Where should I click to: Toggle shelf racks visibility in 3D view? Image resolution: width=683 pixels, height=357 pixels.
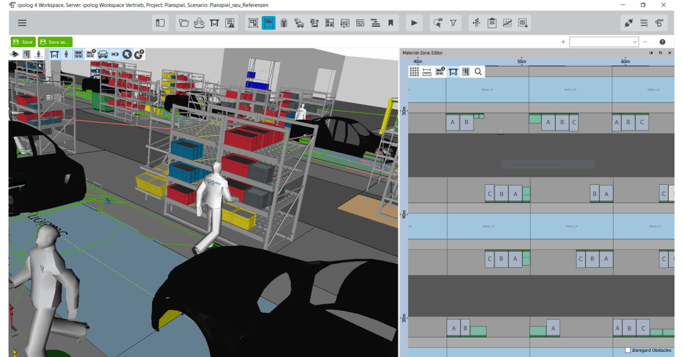point(79,54)
